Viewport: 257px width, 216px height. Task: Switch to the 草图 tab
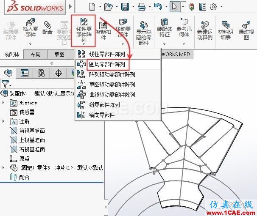pyautogui.click(x=59, y=54)
